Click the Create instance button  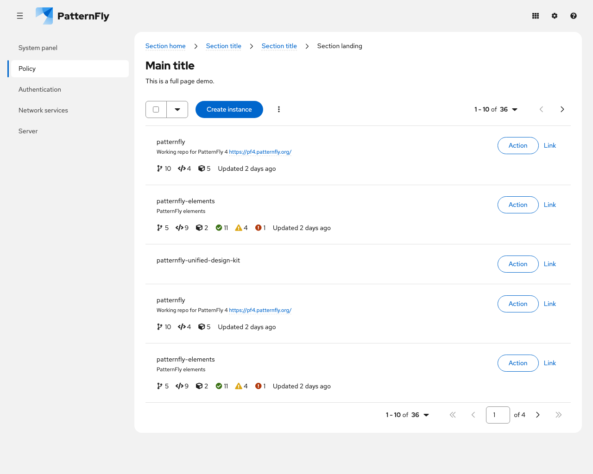[x=229, y=109]
